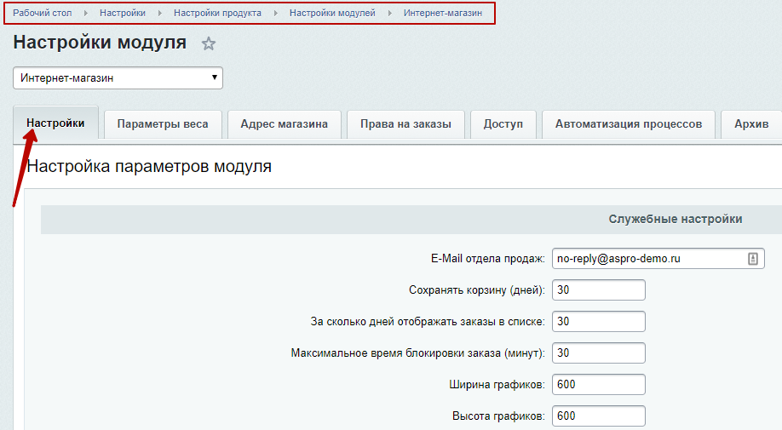
Task: Click the Настройки модуля page title
Action: click(x=100, y=43)
